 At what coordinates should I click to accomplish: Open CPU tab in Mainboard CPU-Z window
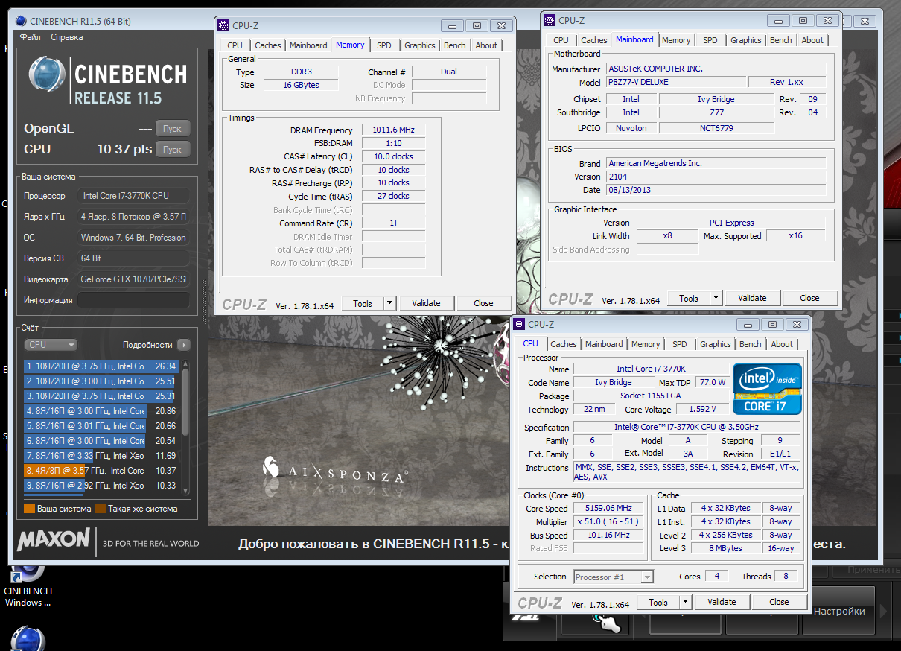click(x=561, y=40)
